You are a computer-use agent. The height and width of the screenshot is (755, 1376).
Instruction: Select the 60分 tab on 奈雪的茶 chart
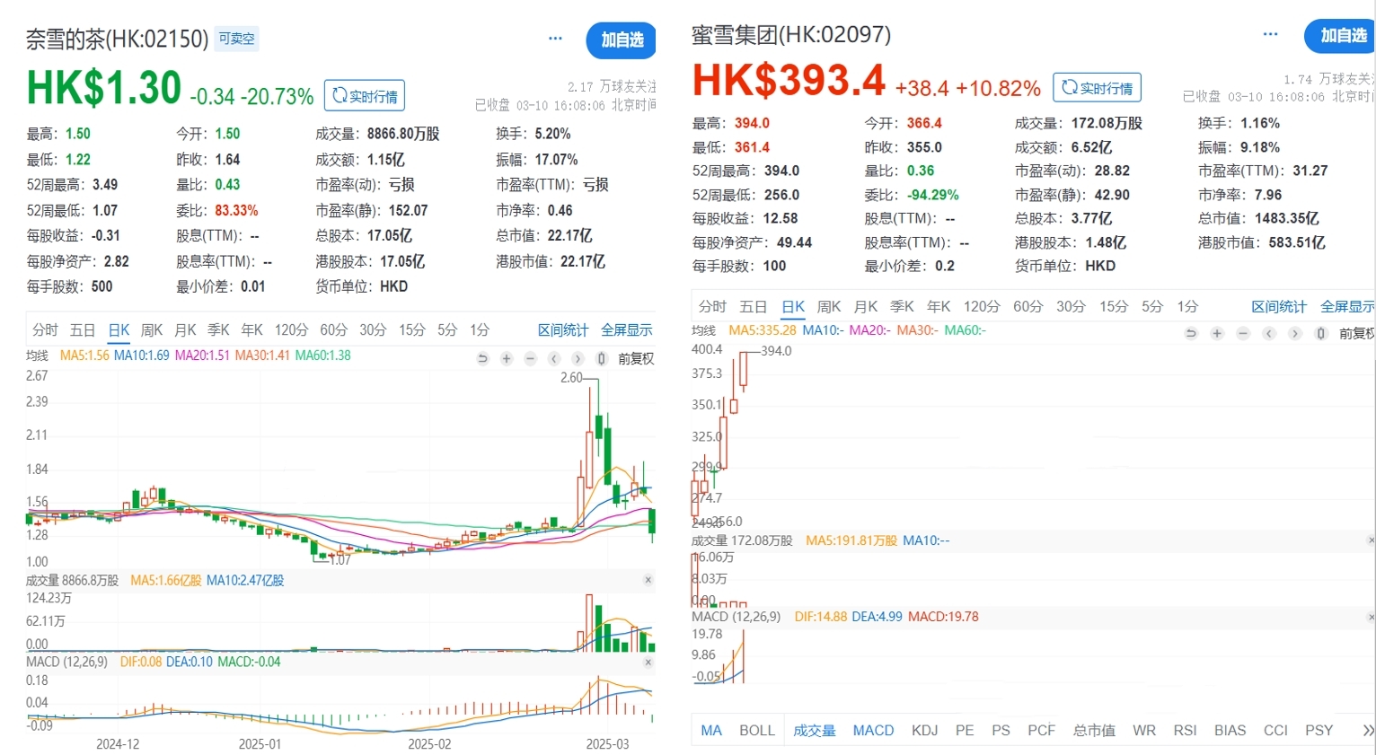coord(333,329)
